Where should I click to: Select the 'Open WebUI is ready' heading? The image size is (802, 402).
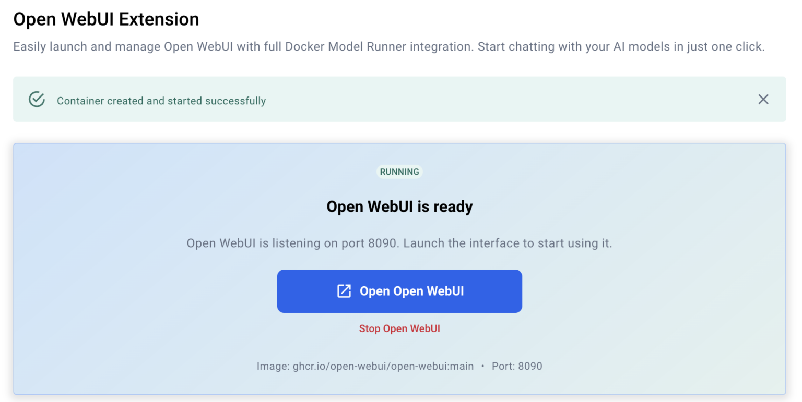(x=399, y=206)
